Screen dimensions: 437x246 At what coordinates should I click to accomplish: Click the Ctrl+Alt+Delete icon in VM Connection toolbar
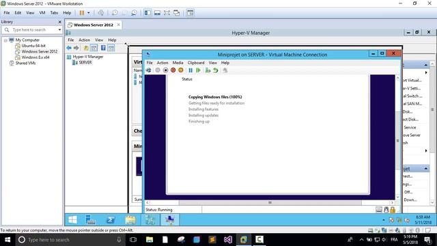coord(149,70)
